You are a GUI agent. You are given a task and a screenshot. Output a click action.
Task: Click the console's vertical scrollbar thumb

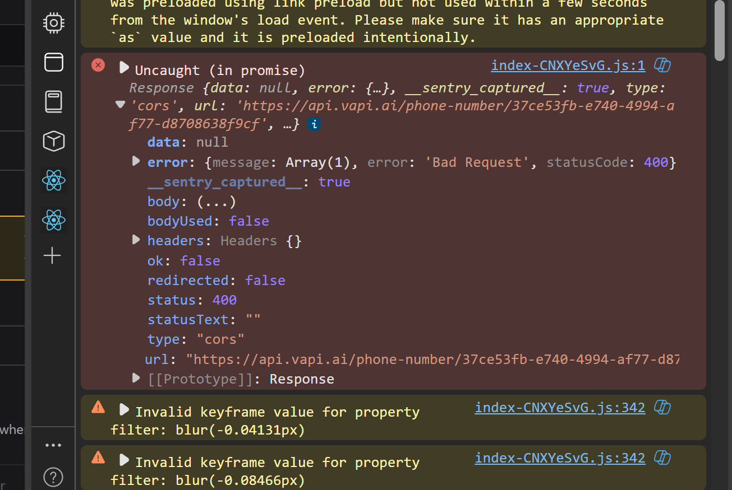720,30
